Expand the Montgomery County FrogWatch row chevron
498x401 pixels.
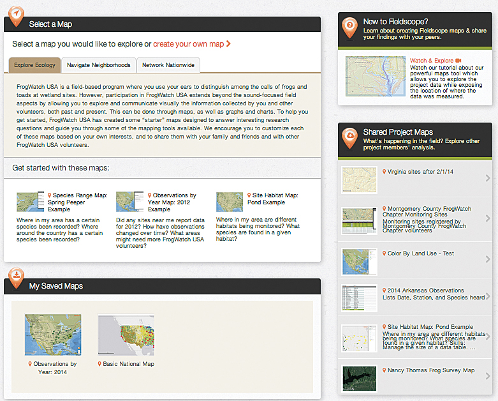(x=488, y=218)
